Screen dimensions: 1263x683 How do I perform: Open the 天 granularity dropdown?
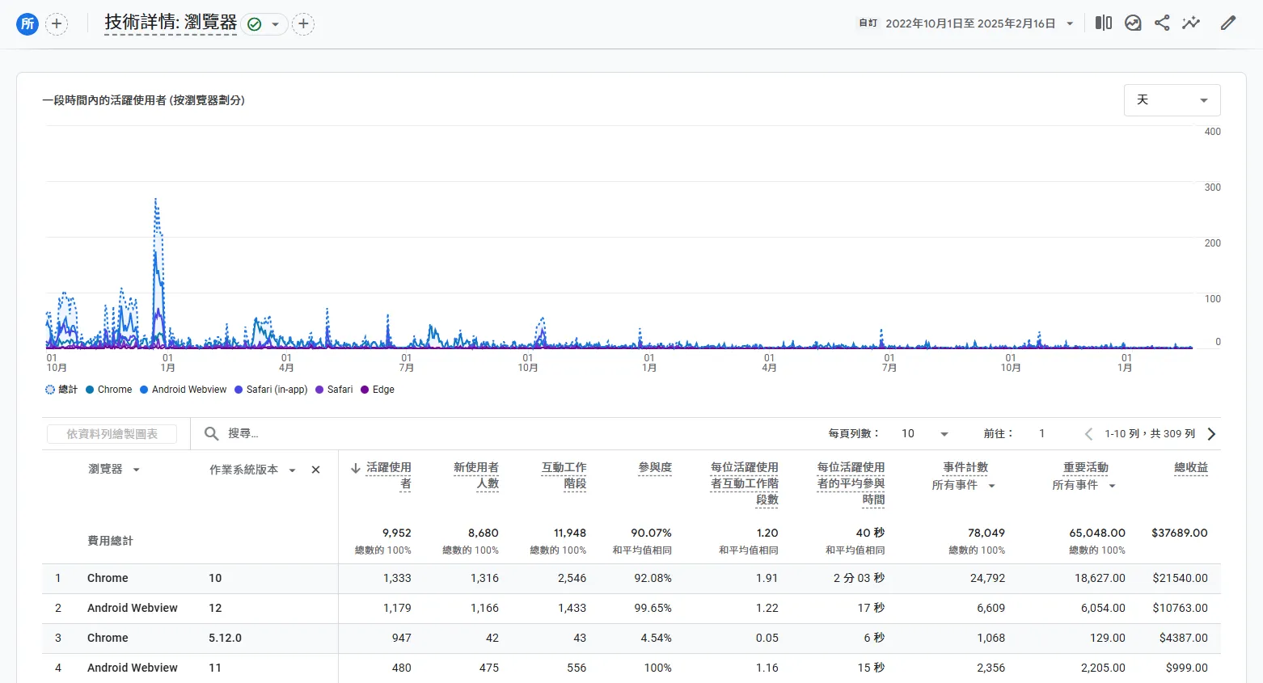(x=1172, y=100)
